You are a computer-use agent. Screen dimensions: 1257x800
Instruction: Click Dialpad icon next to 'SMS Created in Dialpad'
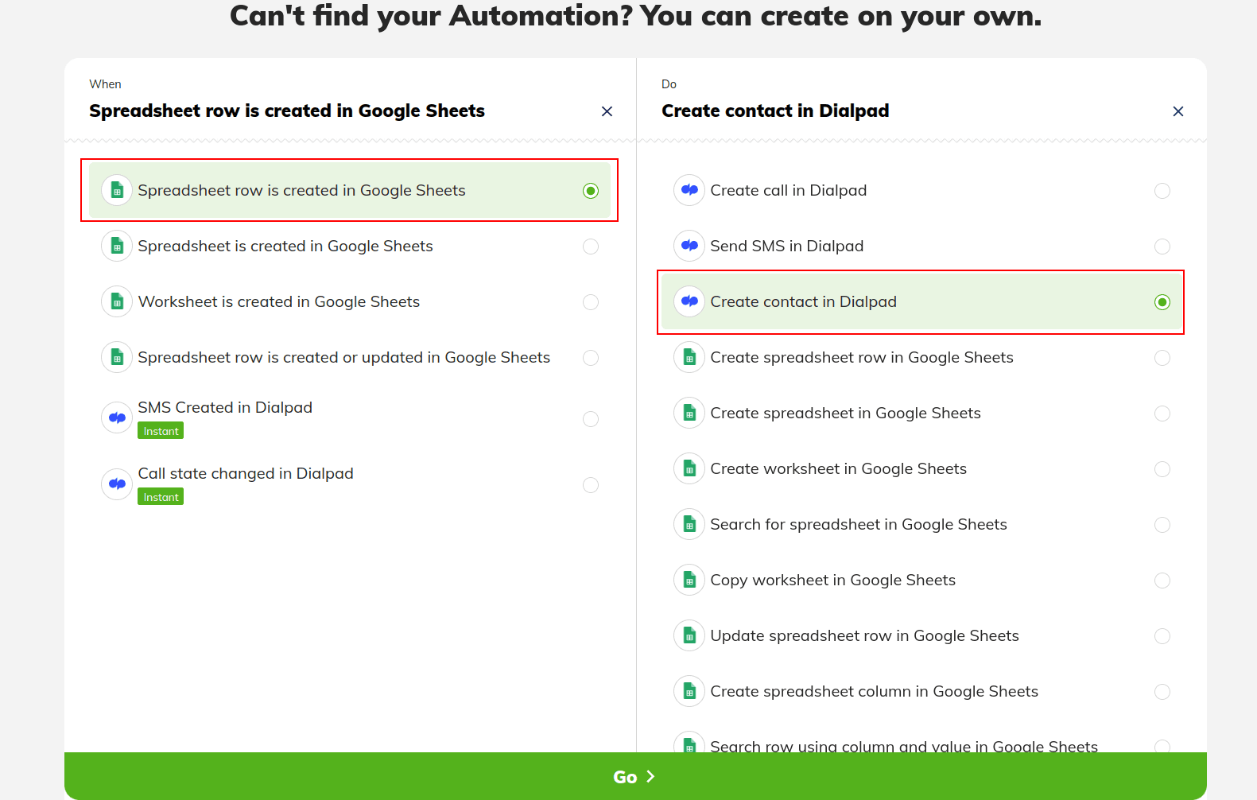pos(117,418)
